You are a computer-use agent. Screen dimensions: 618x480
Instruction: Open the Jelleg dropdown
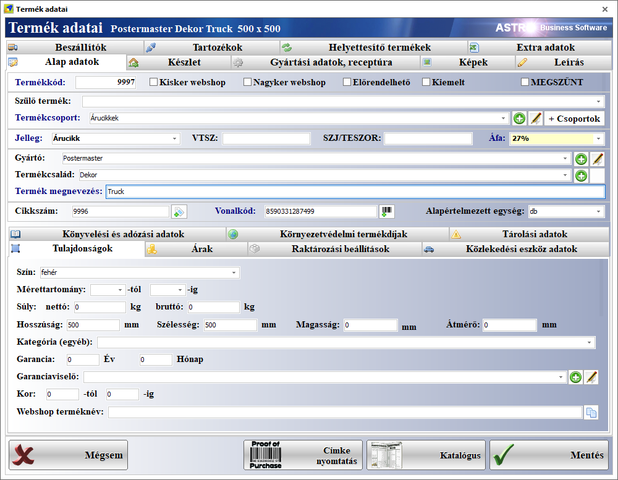pyautogui.click(x=175, y=139)
